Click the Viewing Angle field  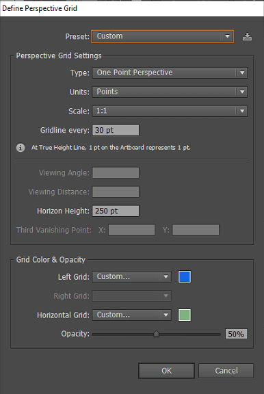coord(116,172)
